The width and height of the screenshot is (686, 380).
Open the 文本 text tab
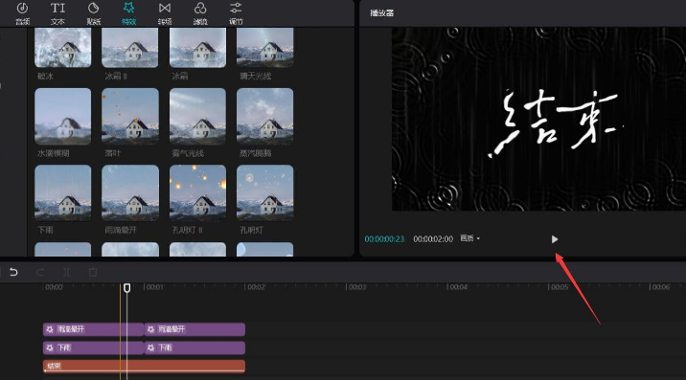(x=57, y=13)
